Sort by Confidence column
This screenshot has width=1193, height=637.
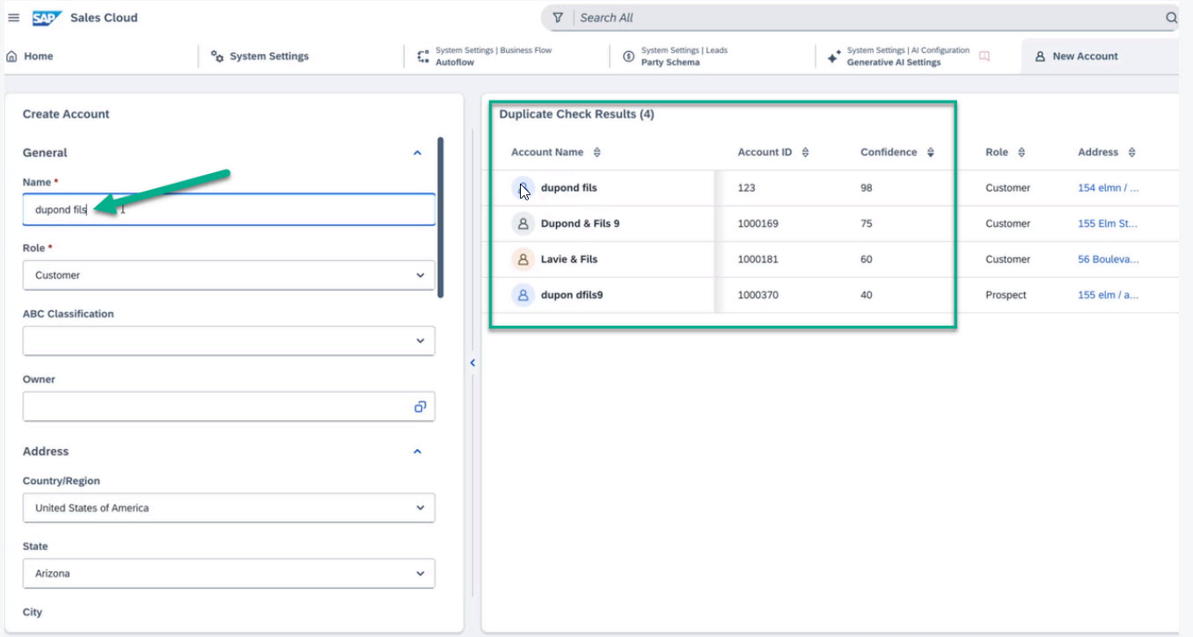point(930,153)
